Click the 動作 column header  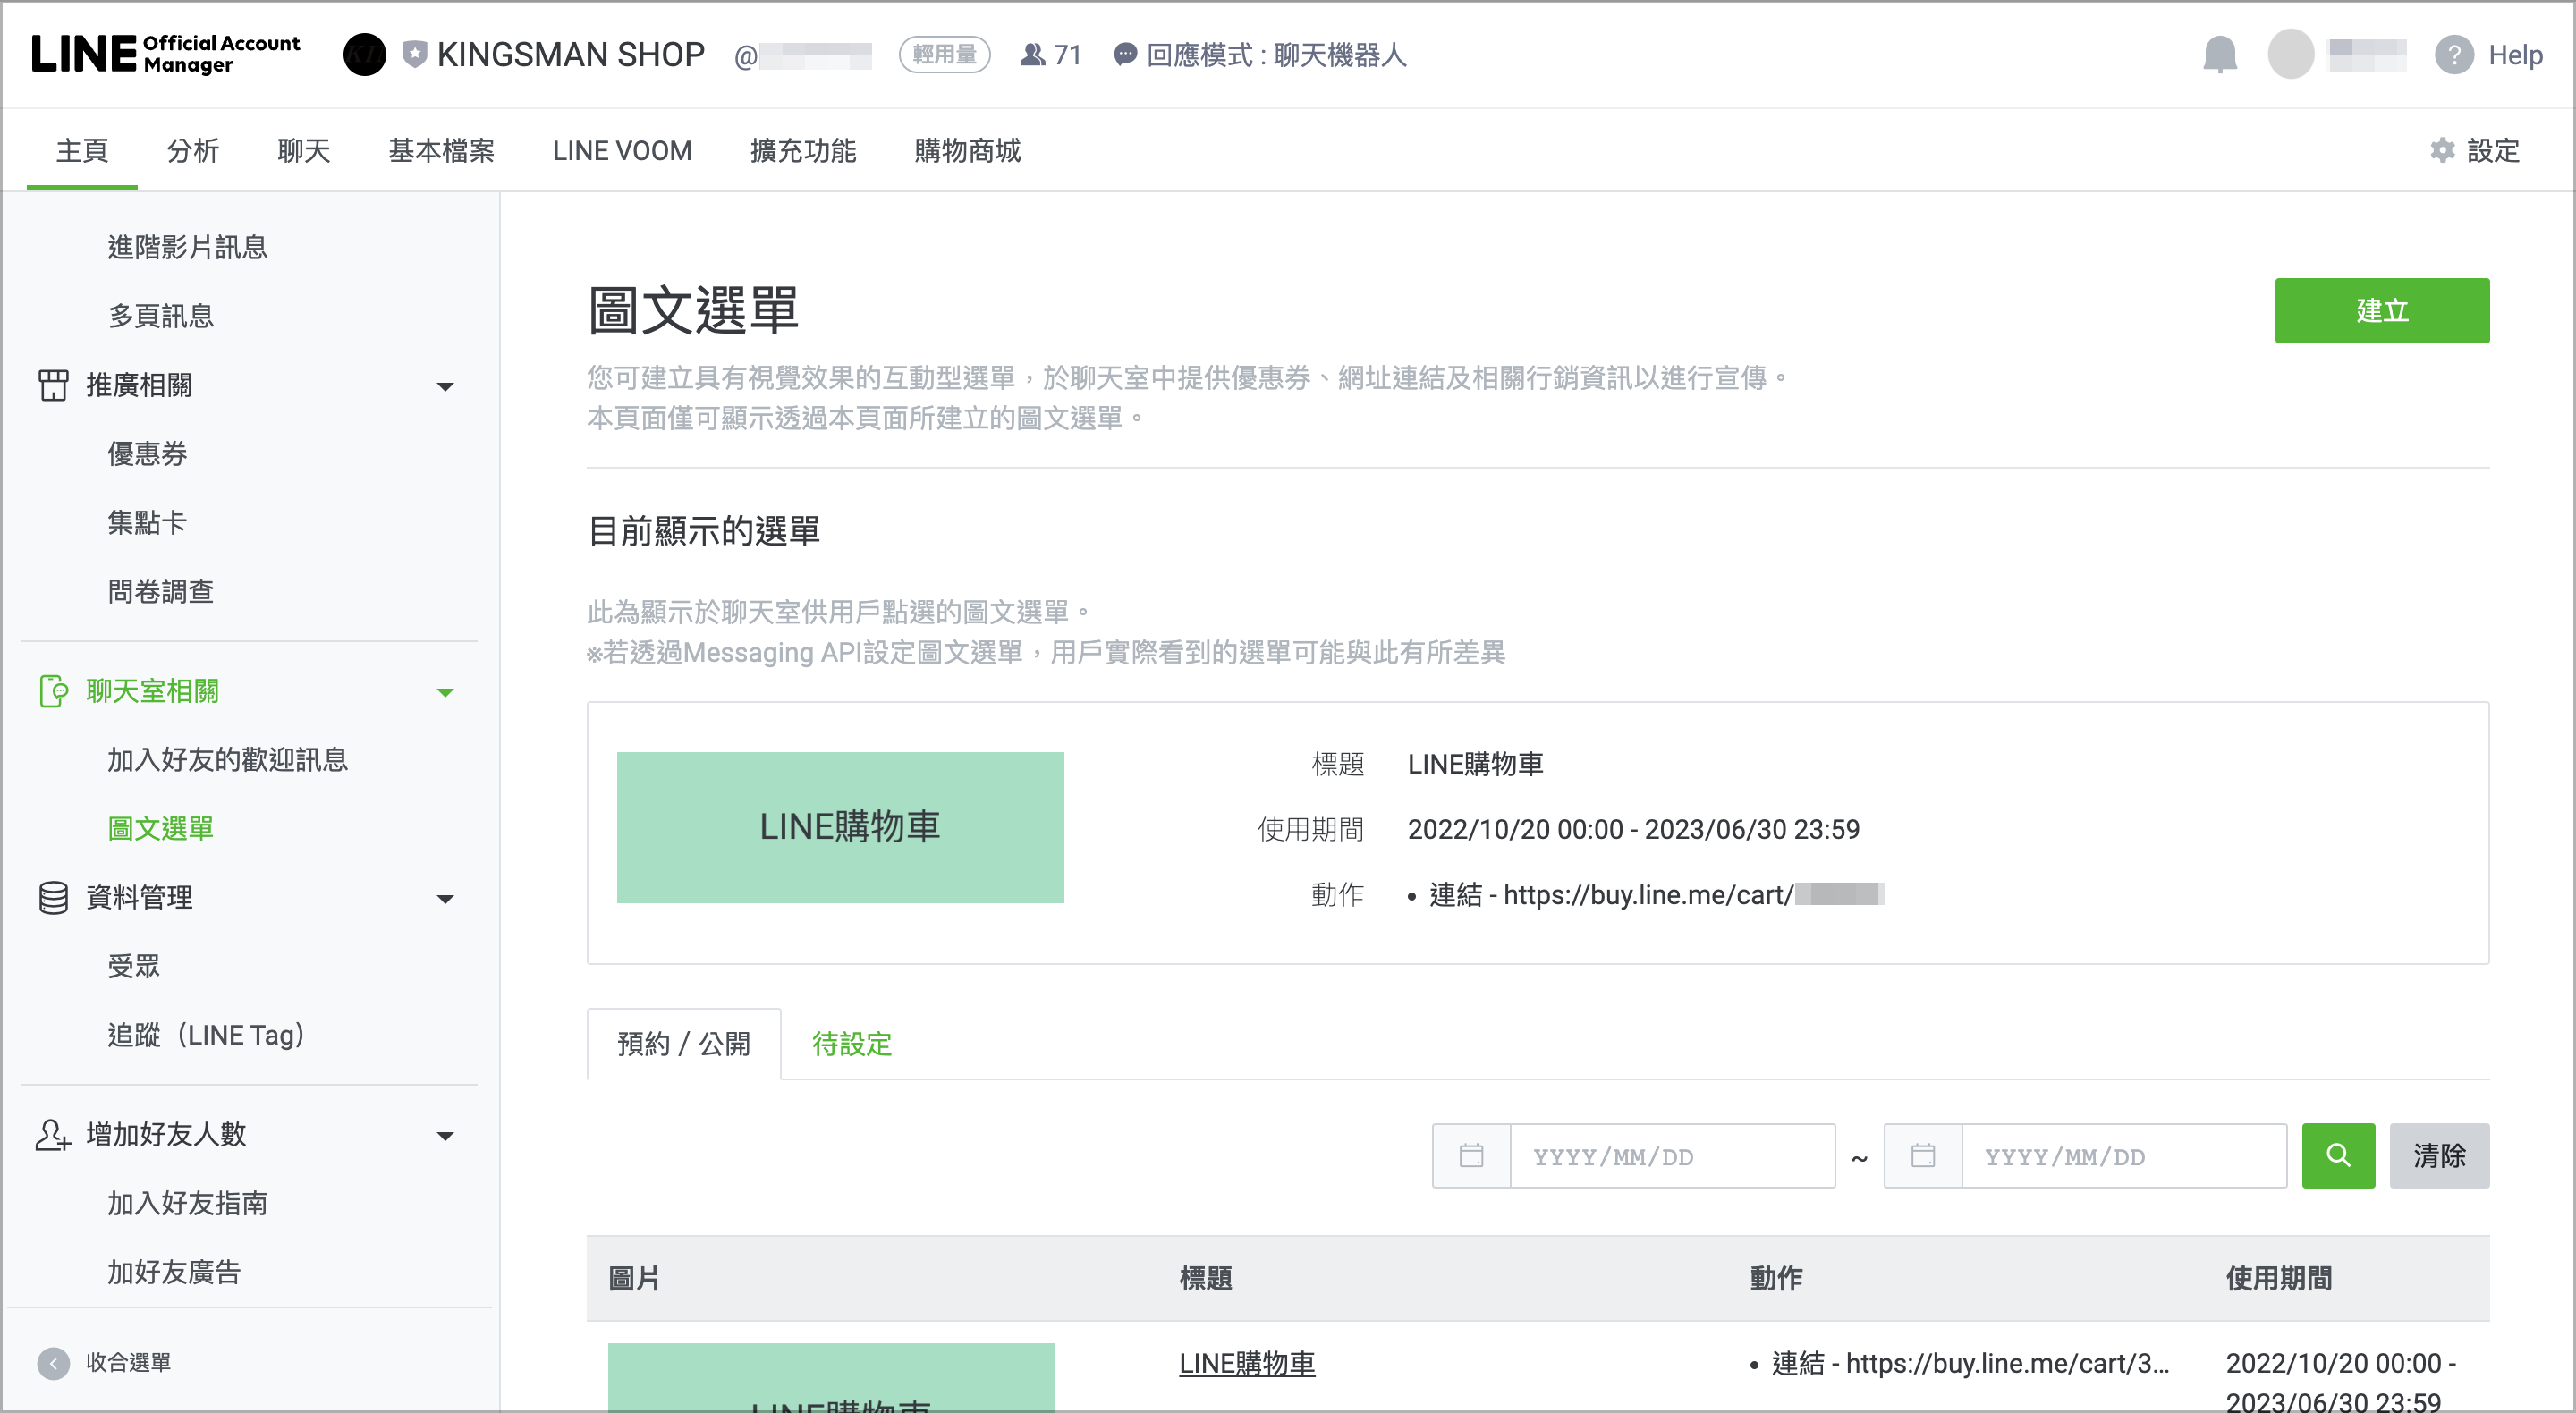[x=1776, y=1278]
